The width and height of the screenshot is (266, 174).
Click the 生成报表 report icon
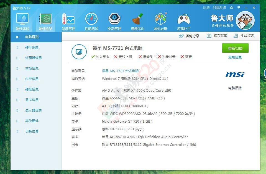(236, 36)
